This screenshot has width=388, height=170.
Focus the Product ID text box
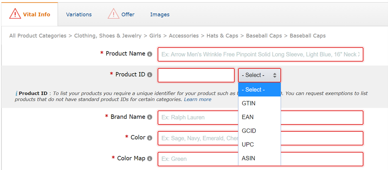pyautogui.click(x=196, y=75)
